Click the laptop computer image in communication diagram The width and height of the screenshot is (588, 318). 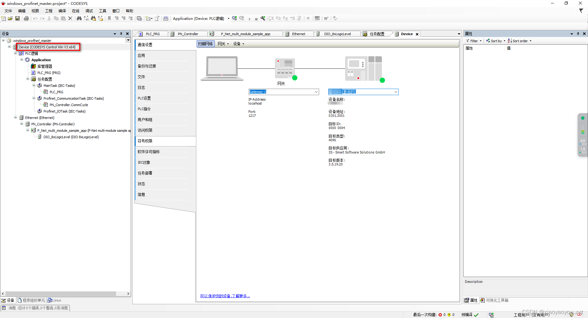222,68
